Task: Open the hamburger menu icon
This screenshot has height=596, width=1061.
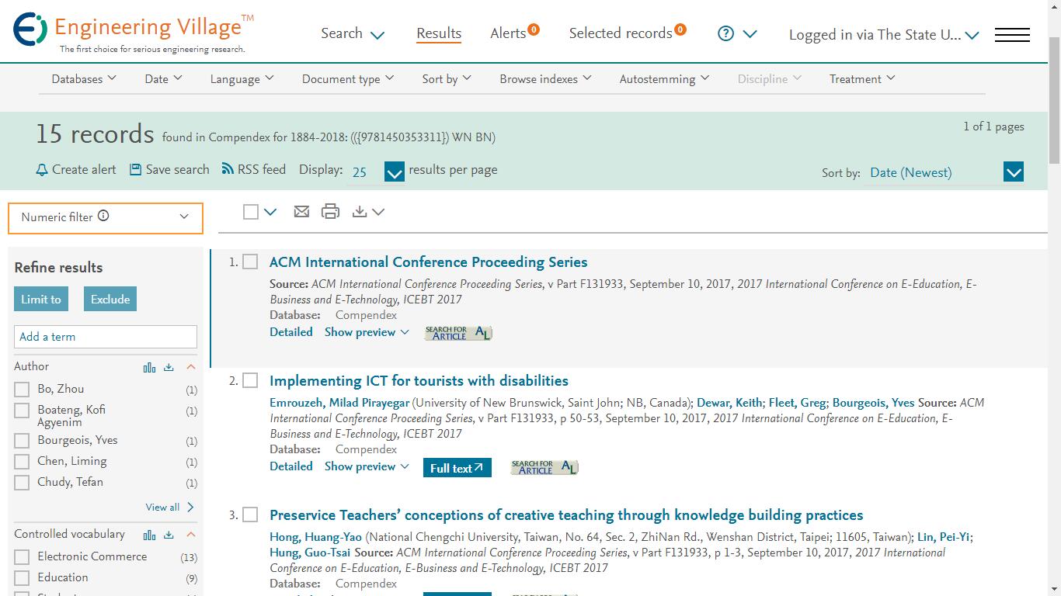Action: click(x=1012, y=34)
